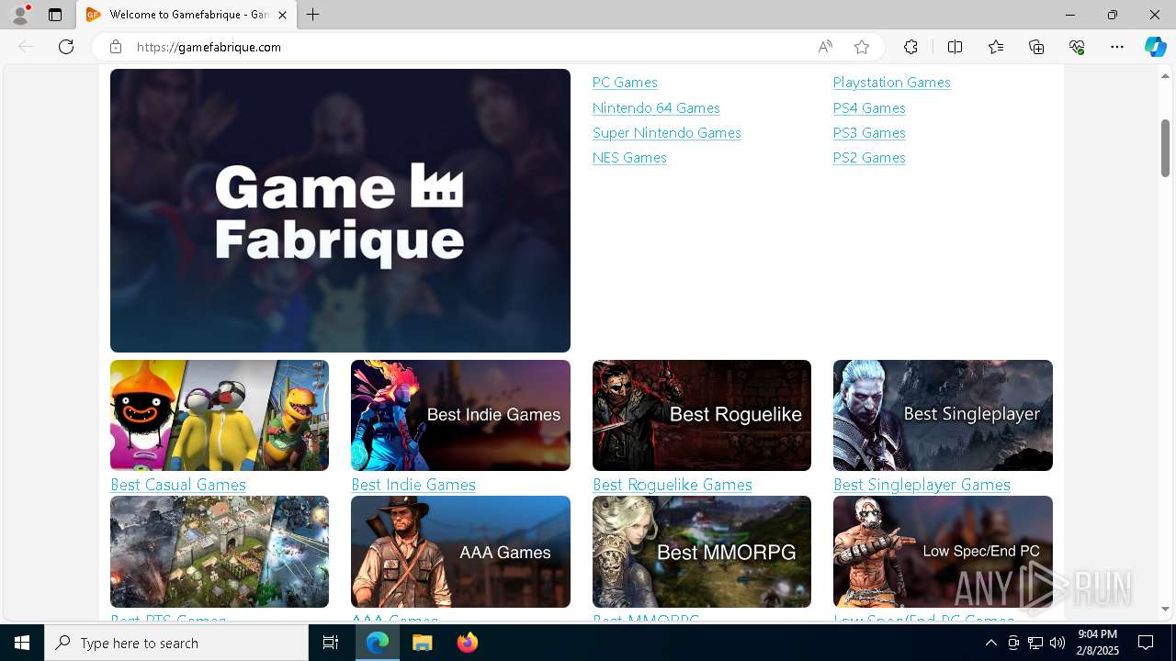Viewport: 1176px width, 661px height.
Task: Open volume control tray icon
Action: pos(1057,643)
